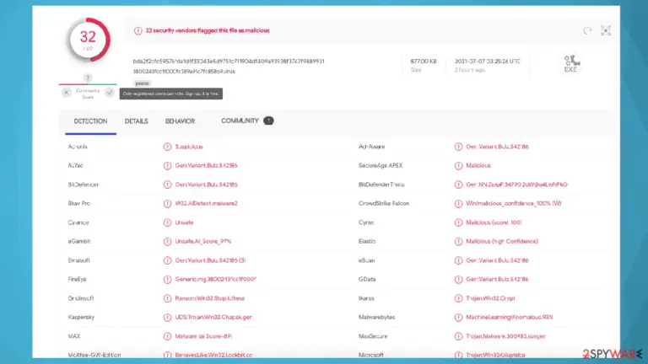
Task: Click warning icon in CrowdStrike Falcon row
Action: click(458, 203)
